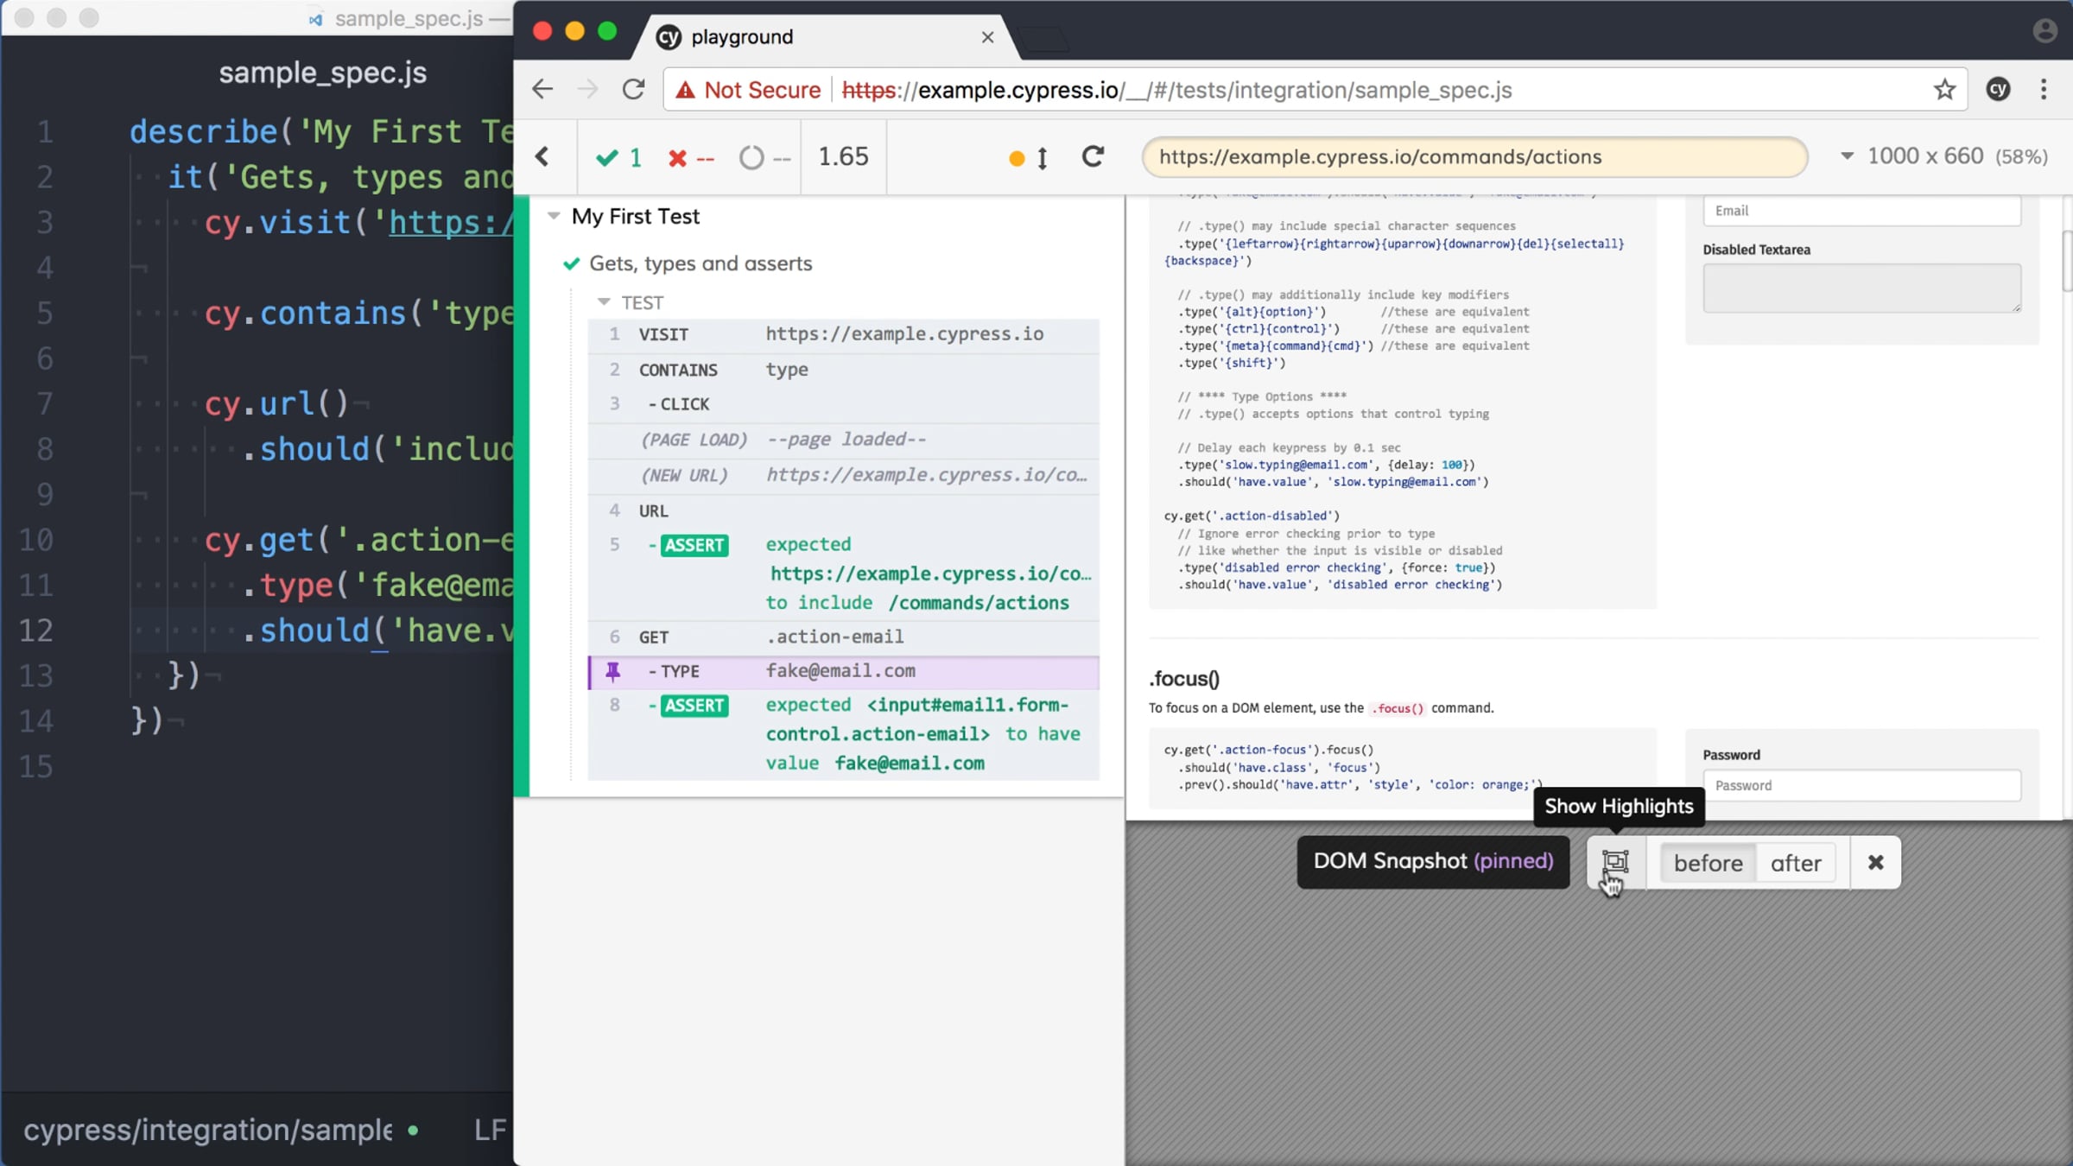Select the ASSERT to include /commands/actions row
This screenshot has height=1166, width=2073.
pyautogui.click(x=843, y=573)
